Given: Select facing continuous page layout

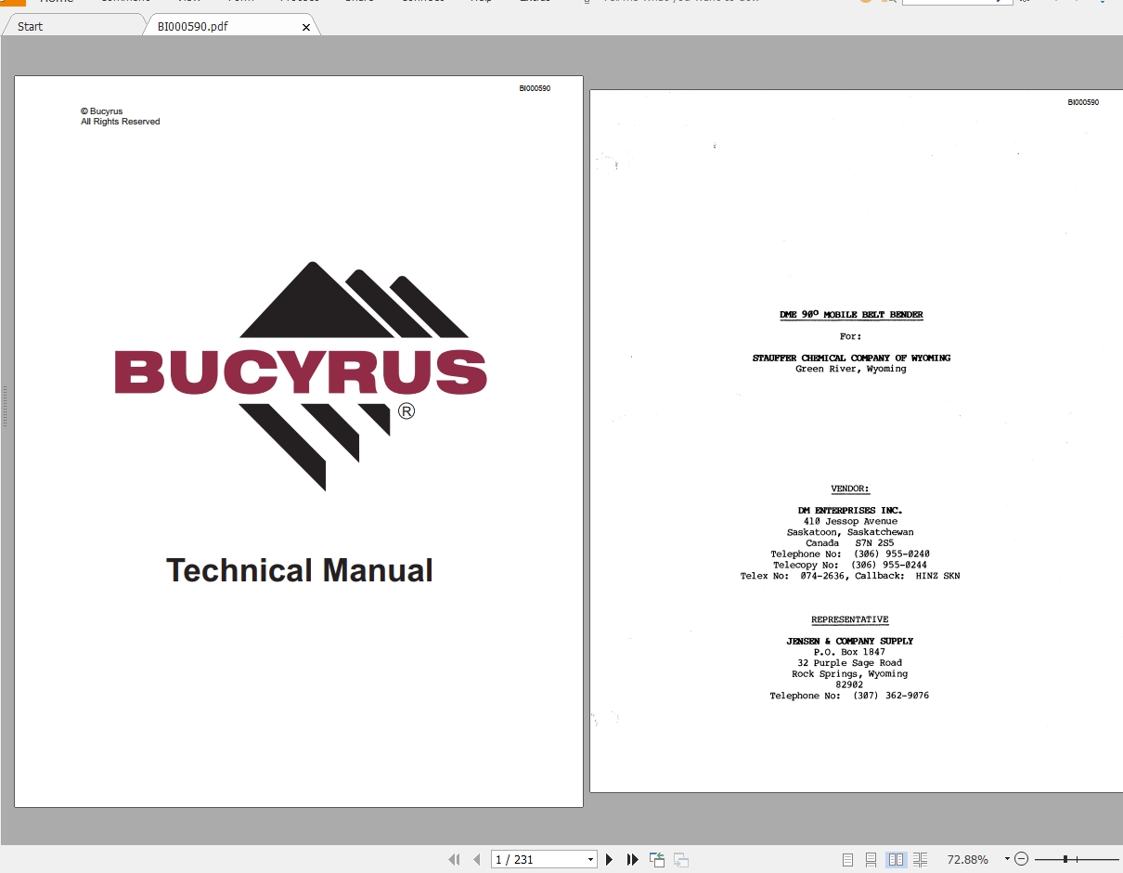Looking at the screenshot, I should (919, 859).
